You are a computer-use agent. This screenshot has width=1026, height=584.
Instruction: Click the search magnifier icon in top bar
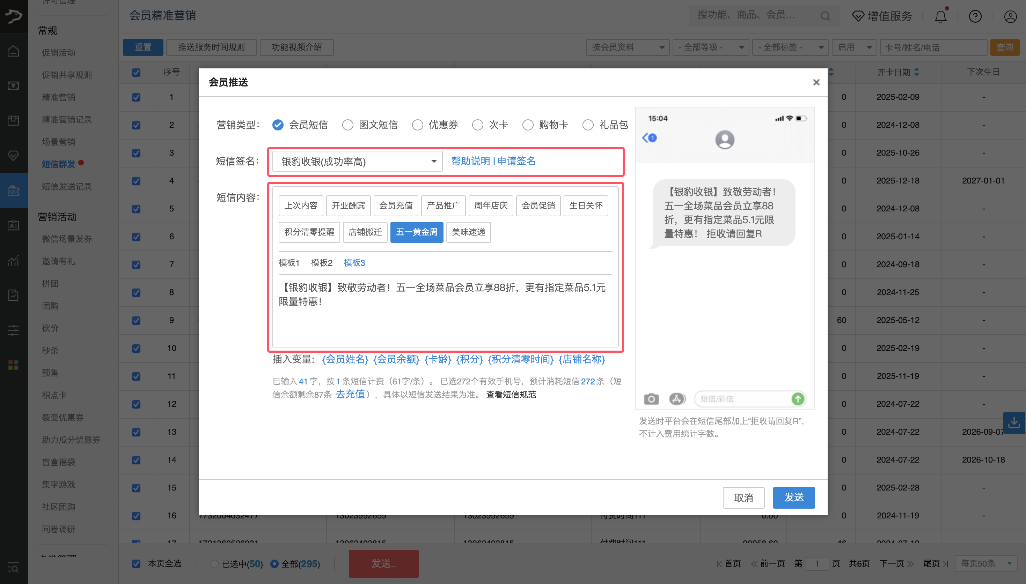(825, 16)
